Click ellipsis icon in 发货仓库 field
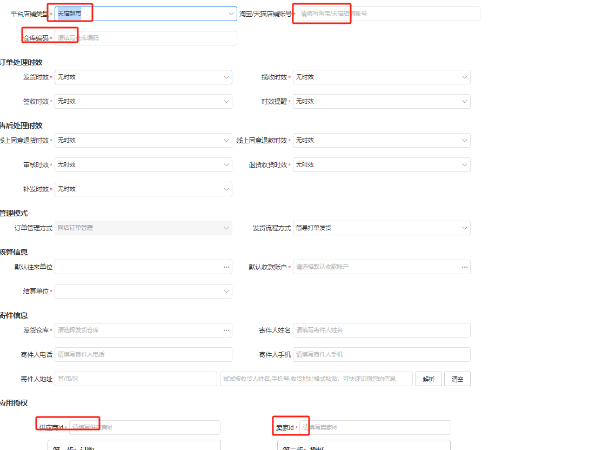This screenshot has height=450, width=589. coord(226,330)
